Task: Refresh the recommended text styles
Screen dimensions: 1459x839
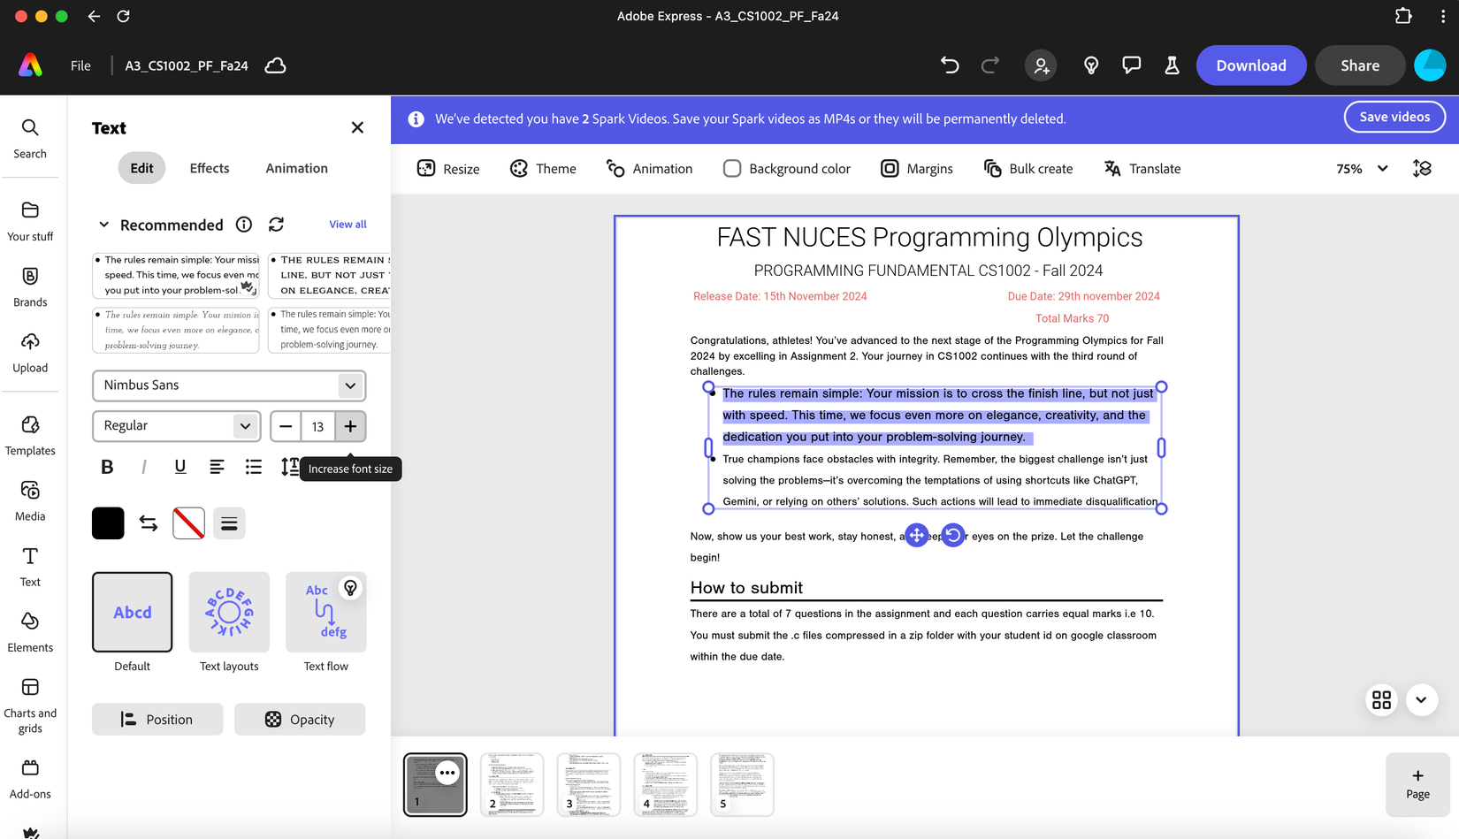Action: 277,225
